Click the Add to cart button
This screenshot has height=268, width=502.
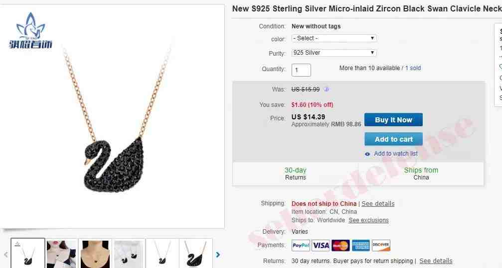(x=393, y=139)
